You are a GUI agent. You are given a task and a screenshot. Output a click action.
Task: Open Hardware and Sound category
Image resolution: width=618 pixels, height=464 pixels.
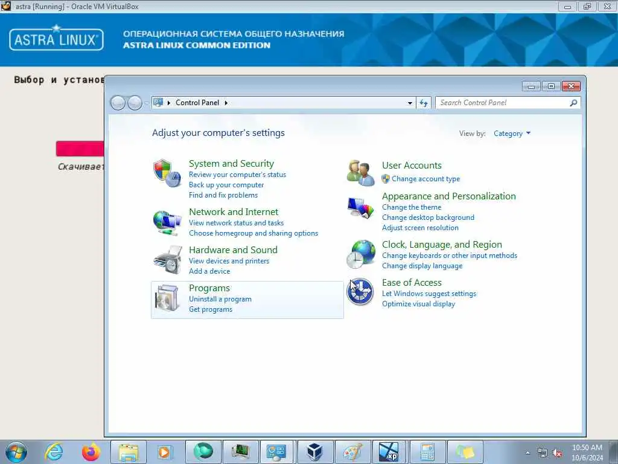pos(233,250)
